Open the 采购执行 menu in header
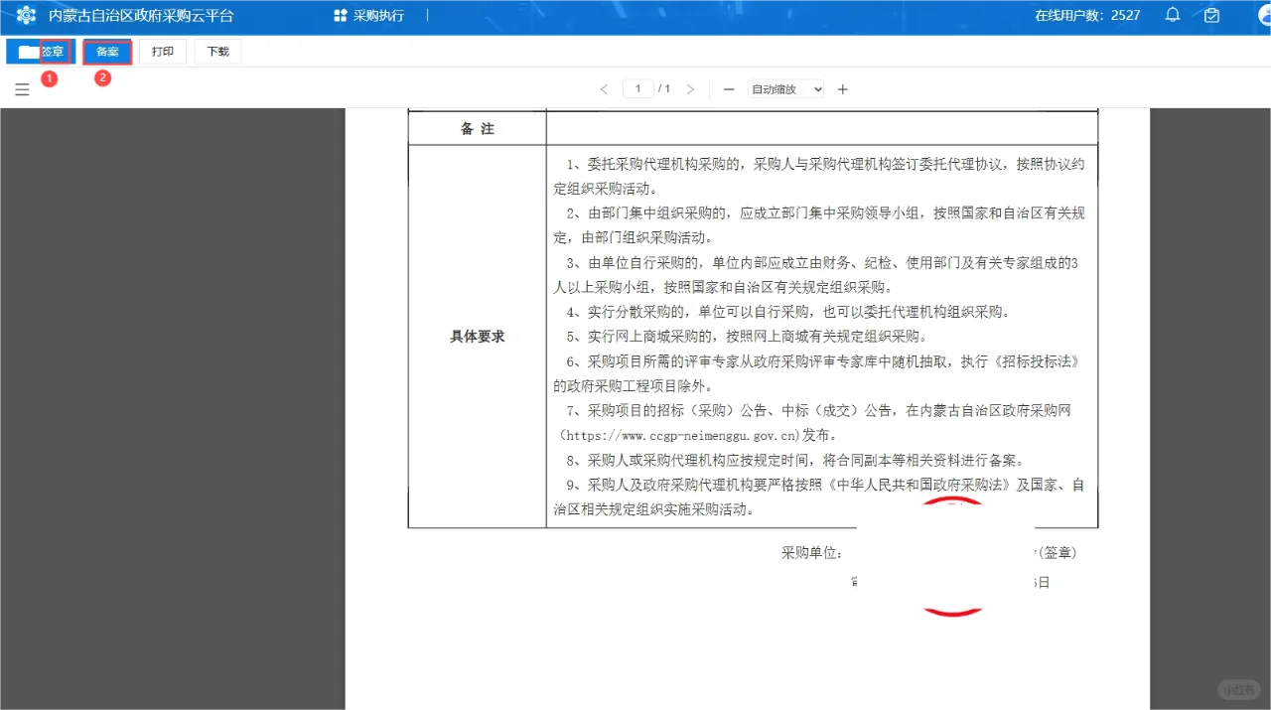 coord(368,16)
